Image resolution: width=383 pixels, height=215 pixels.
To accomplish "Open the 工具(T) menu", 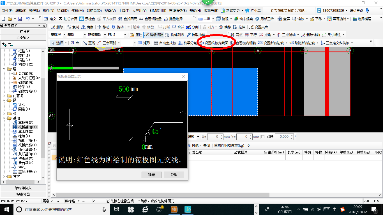I will pos(124,11).
